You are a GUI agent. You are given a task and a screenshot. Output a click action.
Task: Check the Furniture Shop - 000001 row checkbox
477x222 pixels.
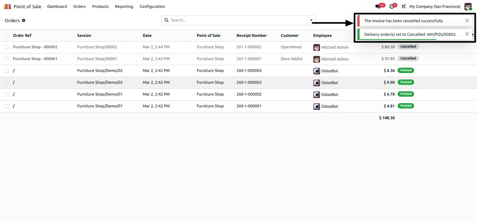click(x=6, y=59)
